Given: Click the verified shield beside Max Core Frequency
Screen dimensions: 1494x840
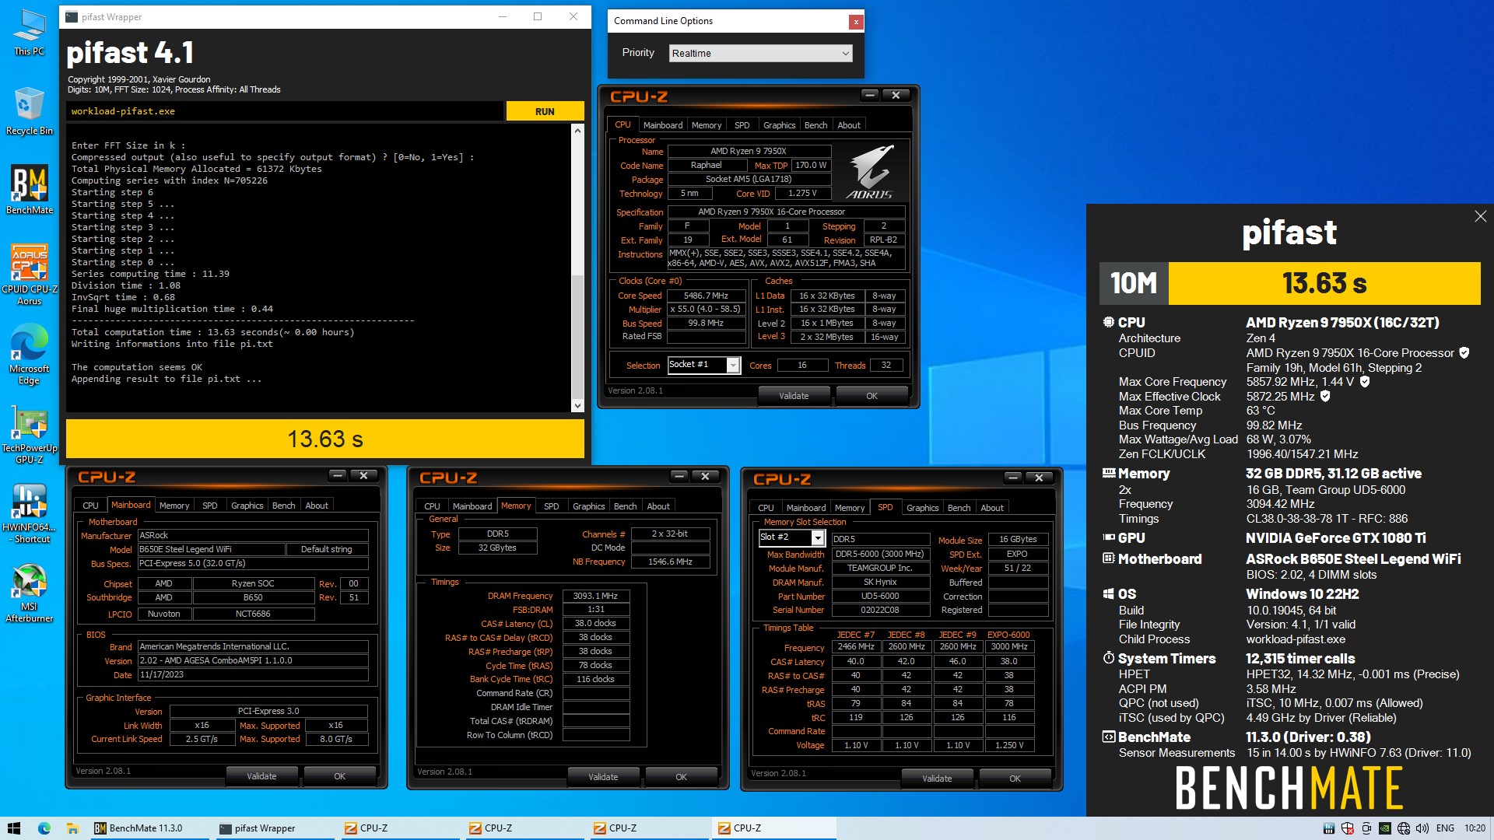Looking at the screenshot, I should point(1365,382).
